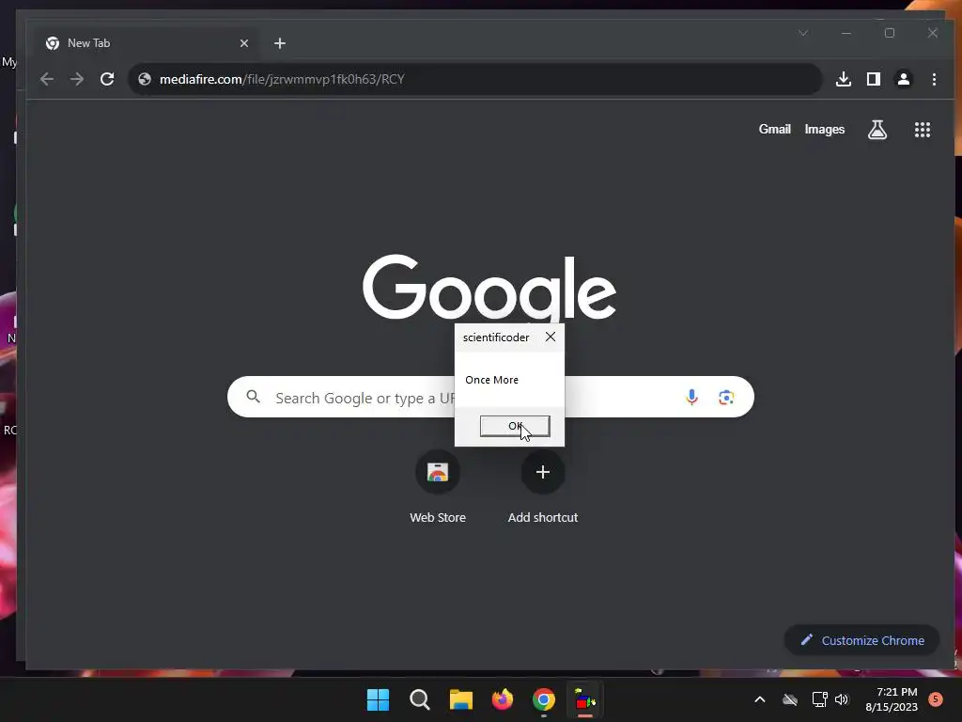The image size is (962, 722).
Task: Click the Google logo
Action: (489, 290)
